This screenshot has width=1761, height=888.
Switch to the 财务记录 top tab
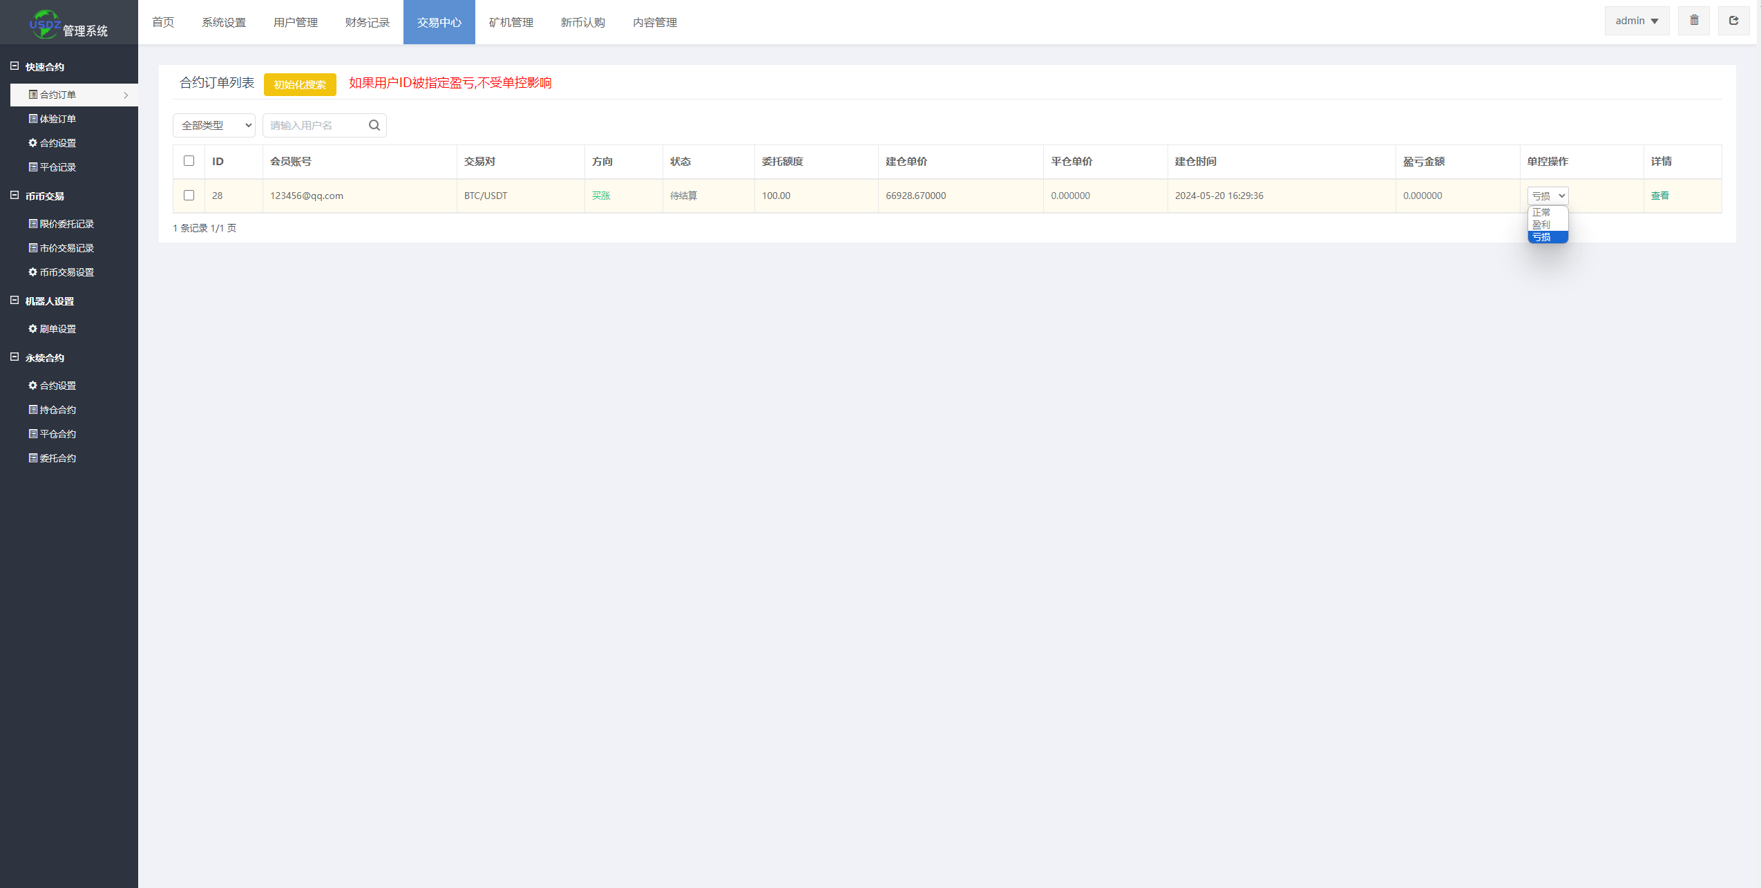point(367,22)
